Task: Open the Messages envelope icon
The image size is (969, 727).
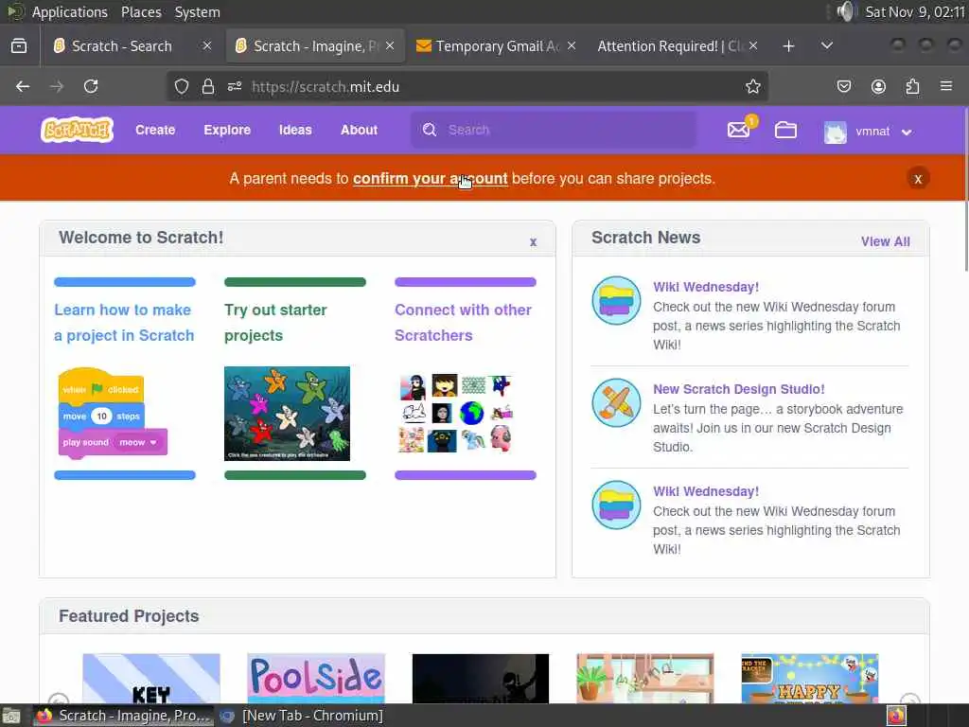Action: (x=738, y=130)
